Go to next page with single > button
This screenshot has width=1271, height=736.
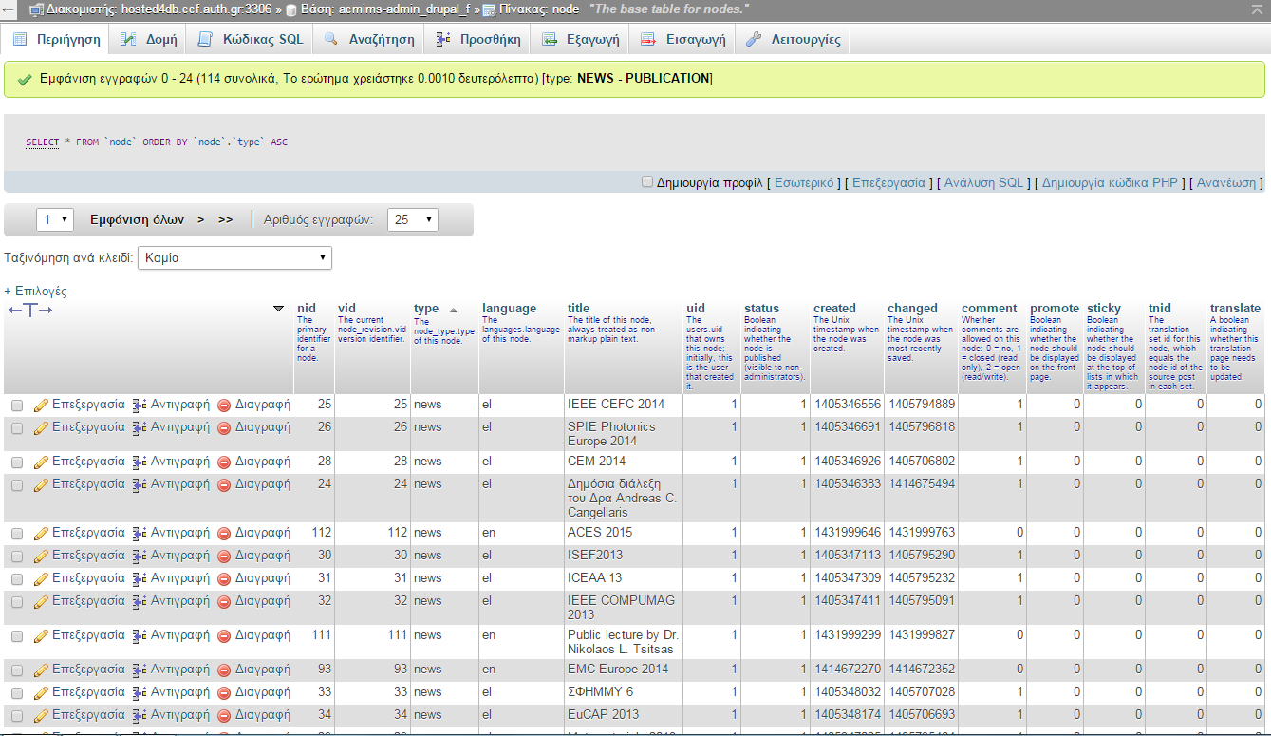pos(200,219)
